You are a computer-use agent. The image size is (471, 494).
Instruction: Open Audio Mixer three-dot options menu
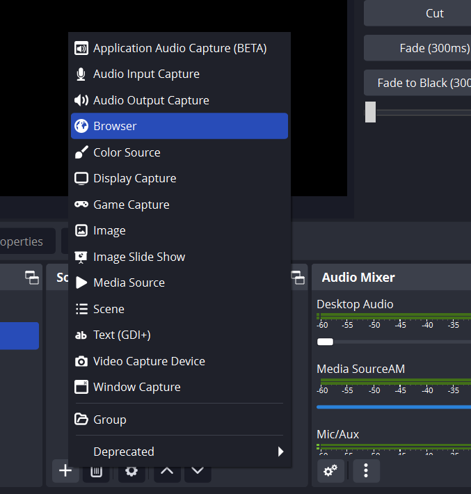pos(366,471)
